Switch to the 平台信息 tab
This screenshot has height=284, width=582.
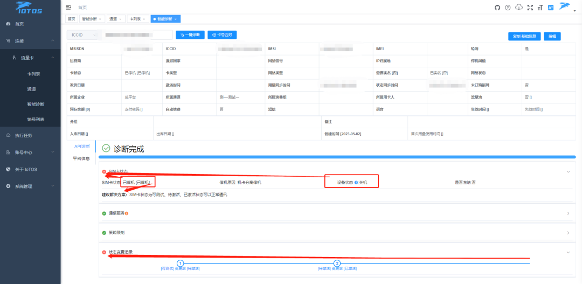pos(81,158)
